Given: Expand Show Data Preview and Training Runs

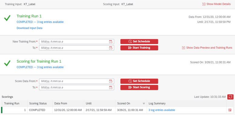Looking at the screenshot, I should coord(207,48).
